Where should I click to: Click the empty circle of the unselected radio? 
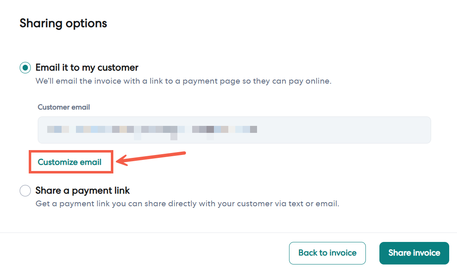coord(25,191)
